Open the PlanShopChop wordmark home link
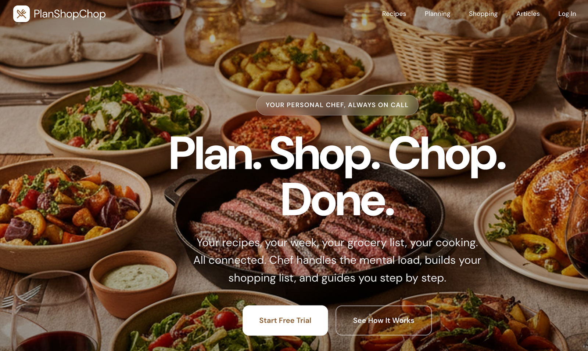588x351 pixels. coord(69,14)
